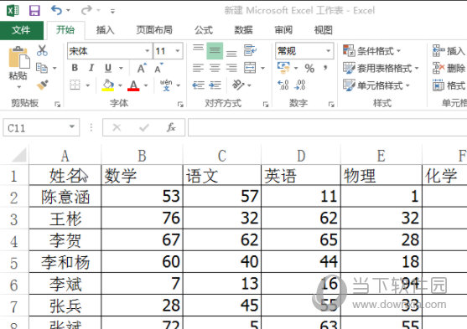Screen dimensions: 467x329
Task: Click the 粘贴 paste button
Action: [18, 67]
